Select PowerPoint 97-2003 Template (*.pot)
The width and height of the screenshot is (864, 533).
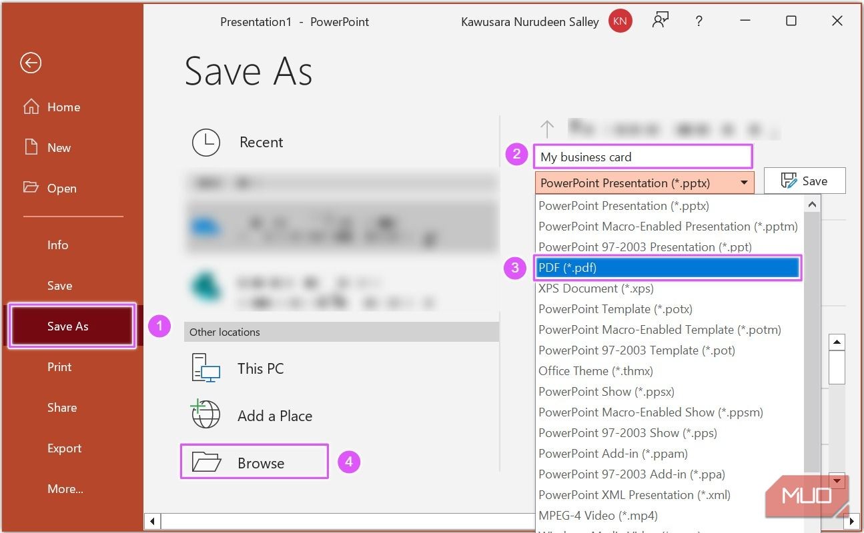[x=670, y=350]
